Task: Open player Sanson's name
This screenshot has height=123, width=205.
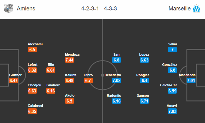Action: pyautogui.click(x=143, y=95)
